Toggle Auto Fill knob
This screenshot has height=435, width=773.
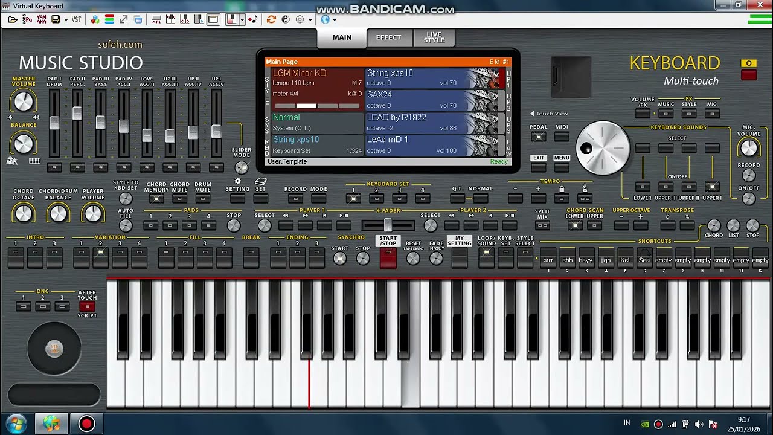tap(126, 225)
